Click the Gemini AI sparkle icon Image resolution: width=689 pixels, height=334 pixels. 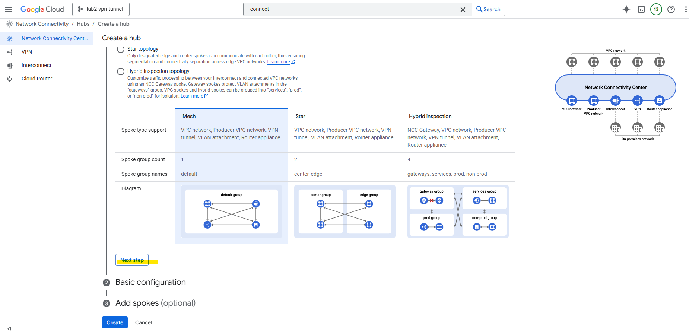(626, 9)
